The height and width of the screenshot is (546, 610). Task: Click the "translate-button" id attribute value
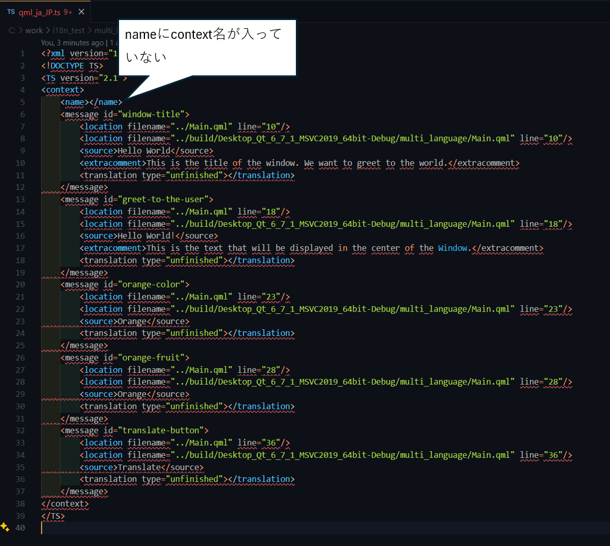[163, 431]
